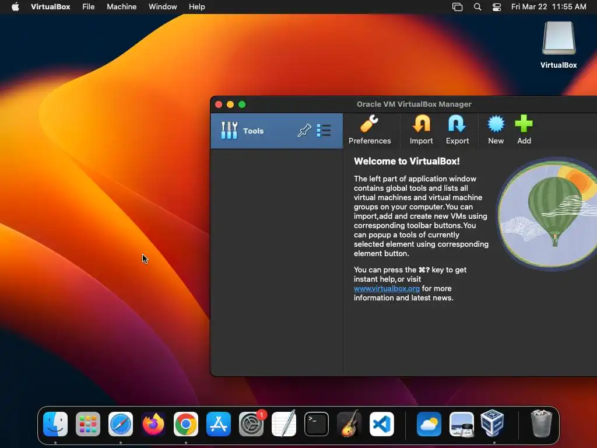Click the Welcome to VirtualBox! heading
The height and width of the screenshot is (448, 597).
(406, 161)
